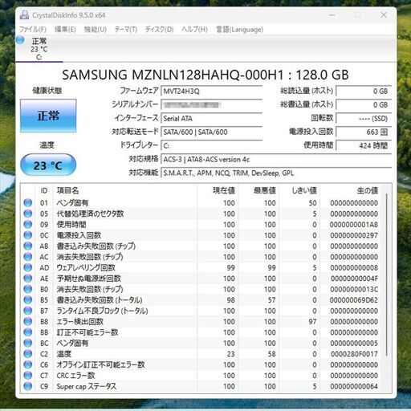The width and height of the screenshot is (411, 411).
Task: Open the 編集(E) menu
Action: click(x=65, y=30)
